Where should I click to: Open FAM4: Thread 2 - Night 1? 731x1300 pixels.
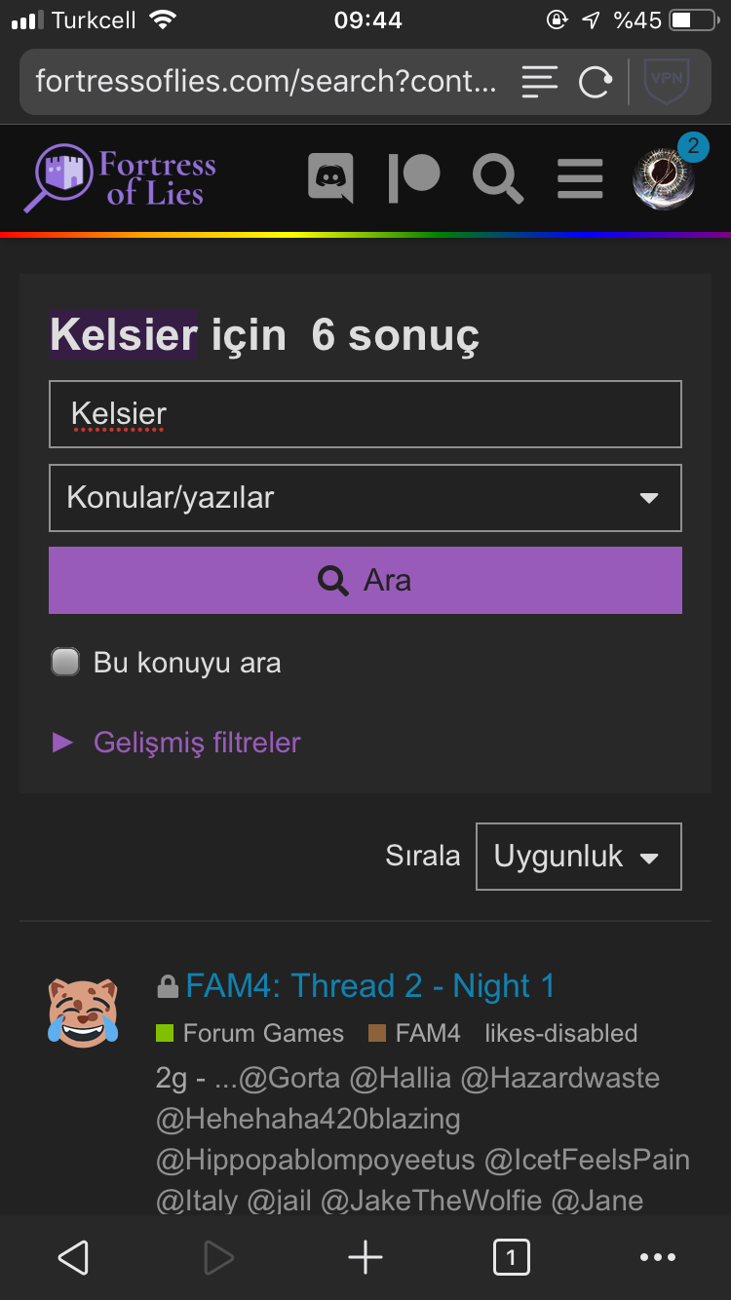pos(370,986)
